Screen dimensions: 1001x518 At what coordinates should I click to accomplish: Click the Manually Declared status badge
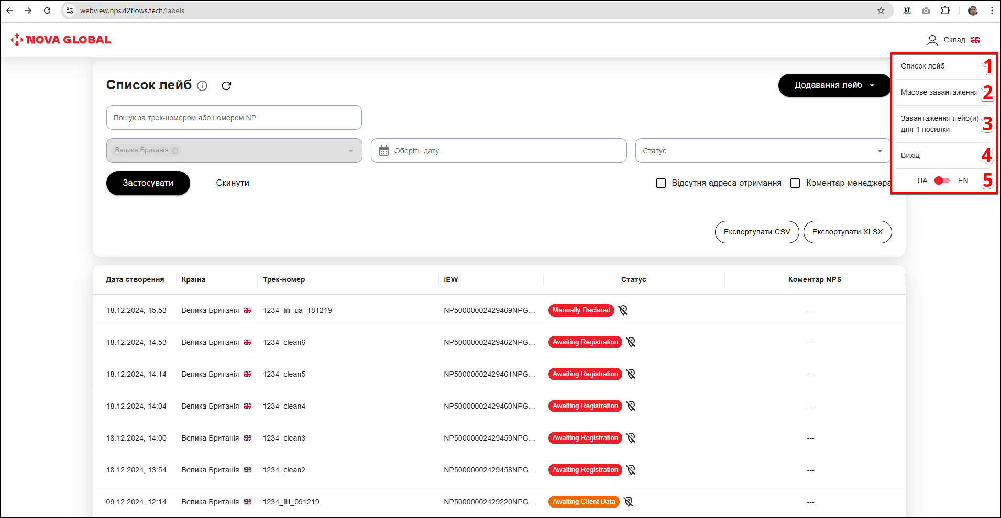tap(581, 310)
